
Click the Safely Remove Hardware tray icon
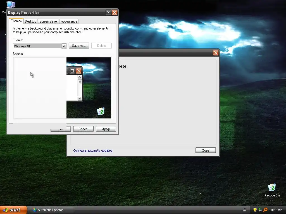260,210
